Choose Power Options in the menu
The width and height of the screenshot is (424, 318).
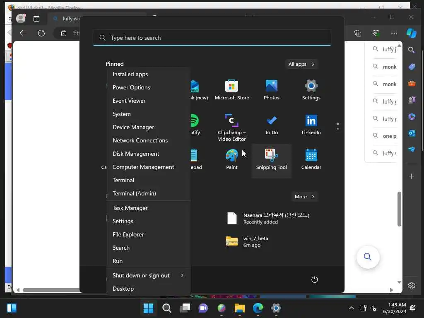coord(149,87)
